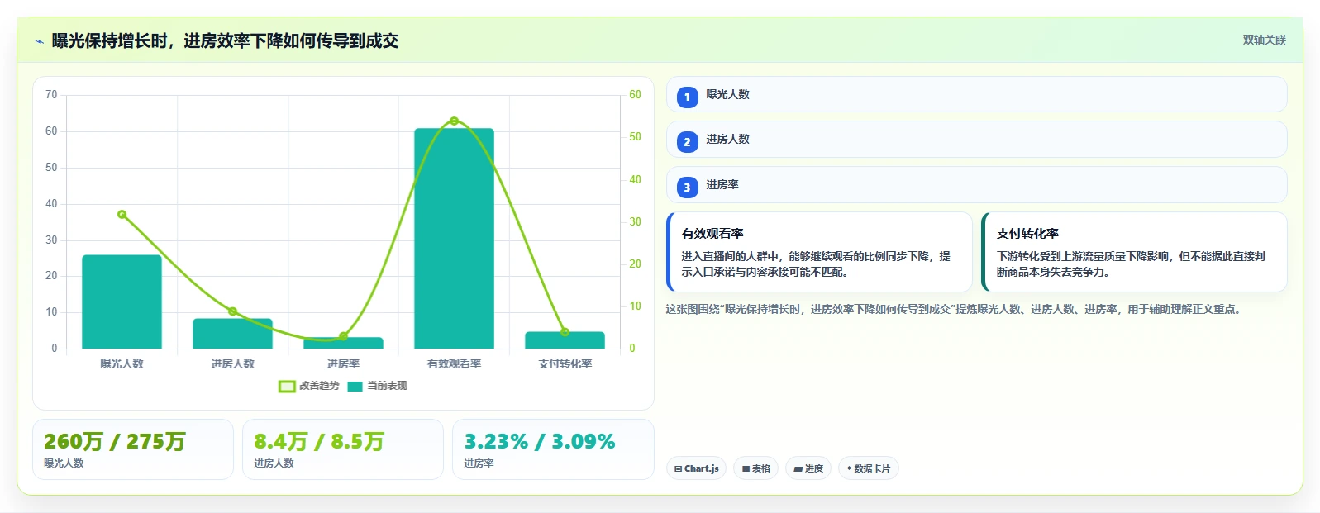1320x513 pixels.
Task: Click the 双轴关联 label in the header
Action: click(1264, 40)
